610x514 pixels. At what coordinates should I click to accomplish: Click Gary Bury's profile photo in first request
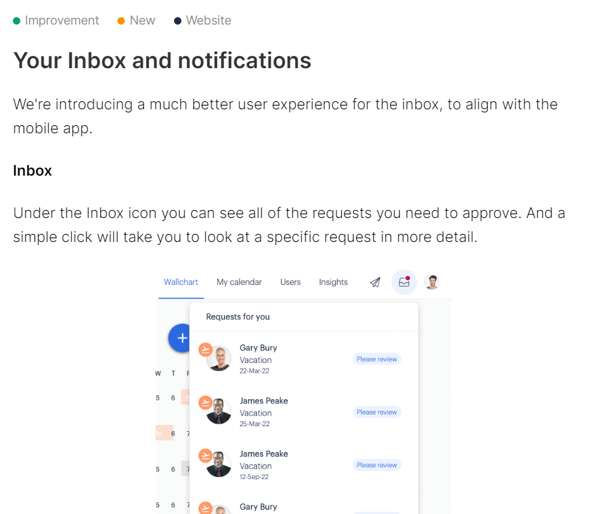[x=220, y=359]
